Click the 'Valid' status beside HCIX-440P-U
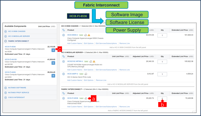The image size is (201, 116). click(x=81, y=74)
